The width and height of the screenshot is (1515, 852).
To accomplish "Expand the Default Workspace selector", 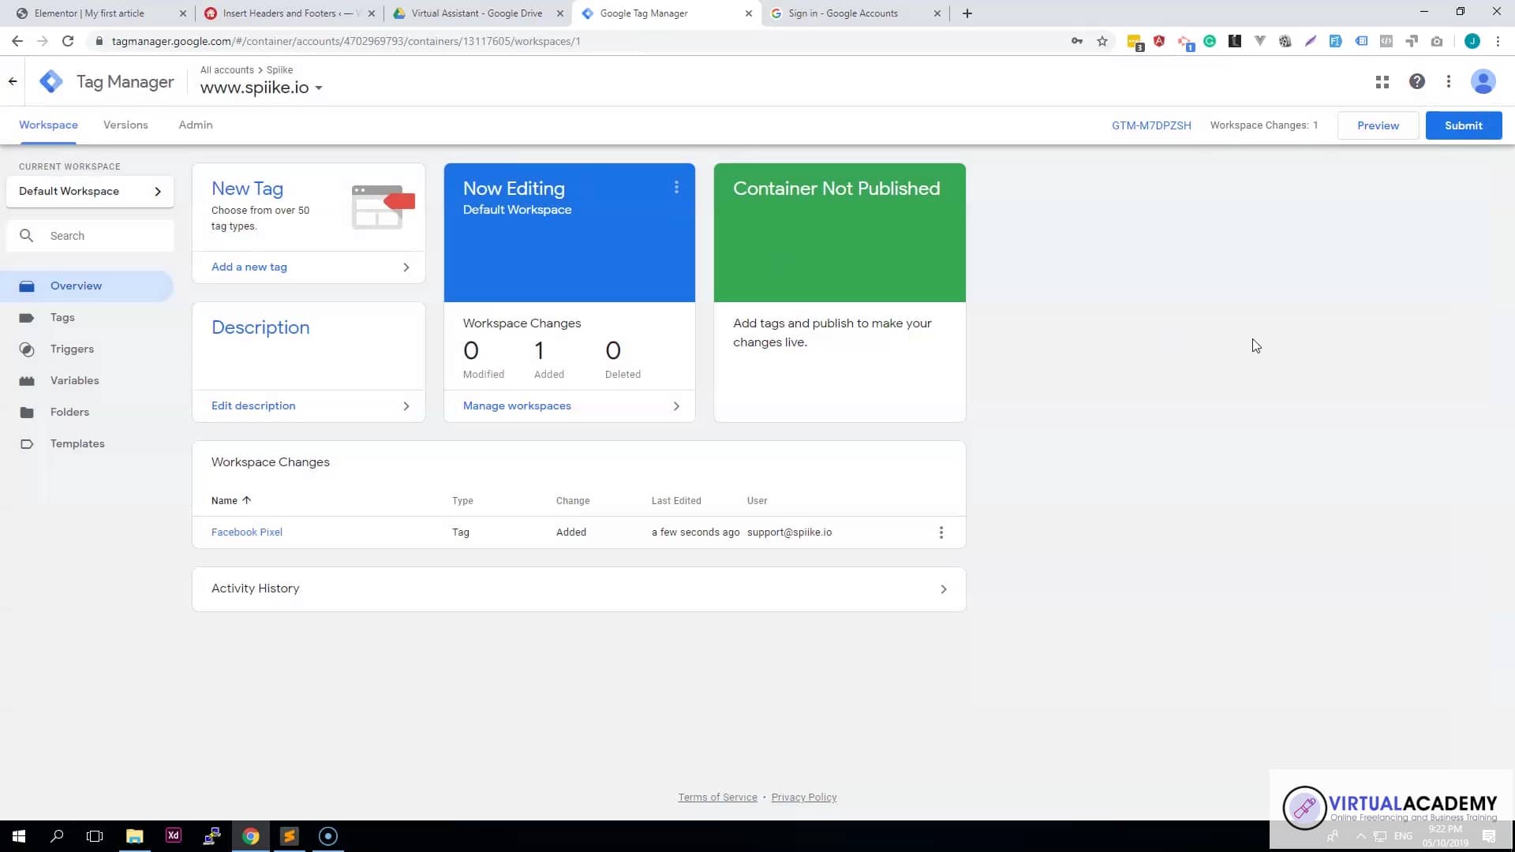I will click(90, 192).
